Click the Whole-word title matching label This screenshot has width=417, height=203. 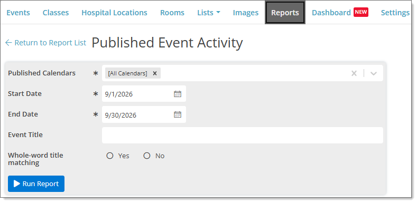pos(35,159)
